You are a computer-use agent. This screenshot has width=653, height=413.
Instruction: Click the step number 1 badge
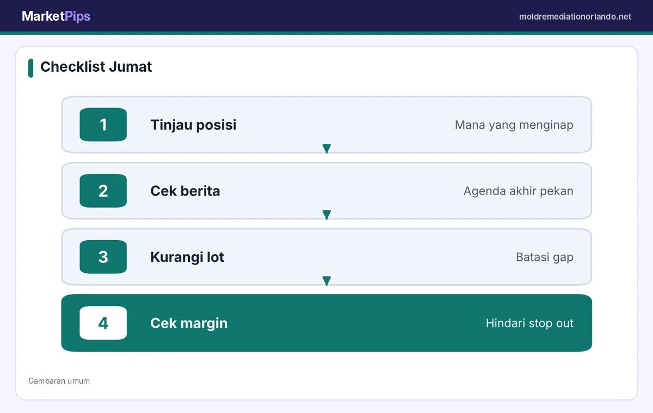[x=103, y=125]
